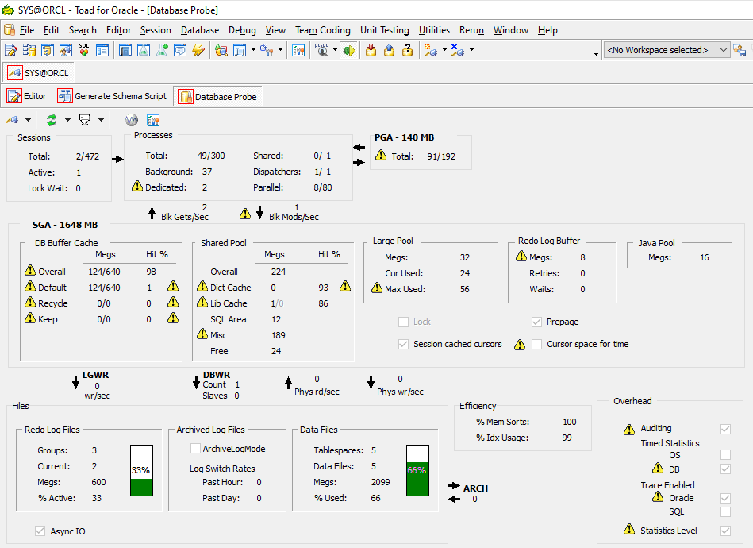
Task: Open the object search magnifier icon
Action: (x=221, y=50)
